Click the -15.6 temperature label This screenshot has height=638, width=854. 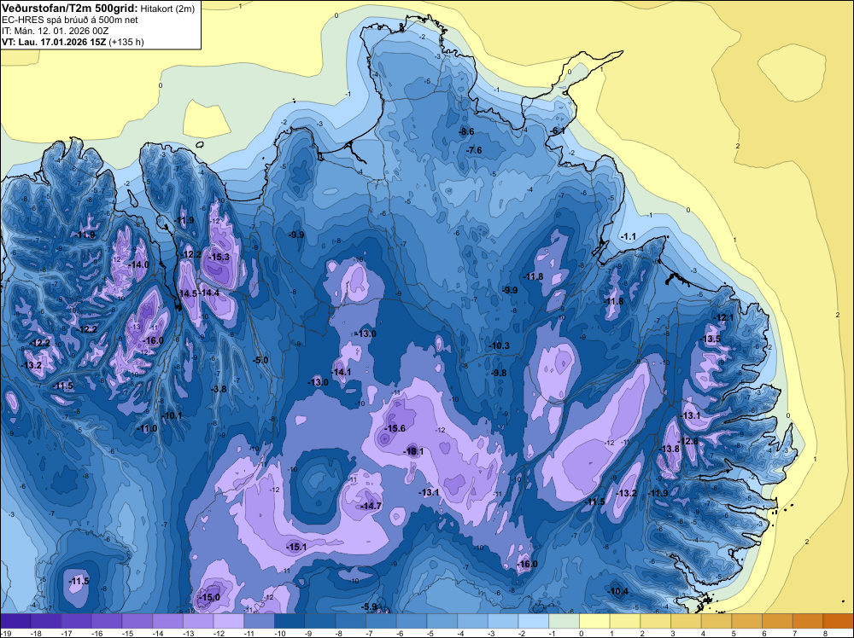[x=395, y=428]
